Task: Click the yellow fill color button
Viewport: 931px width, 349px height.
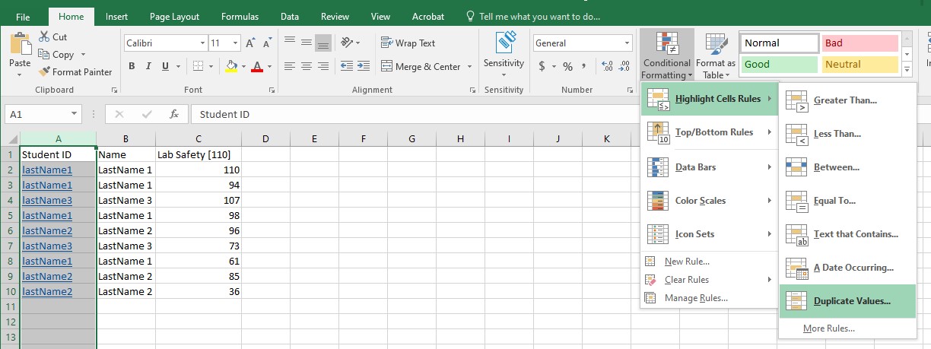Action: [x=231, y=67]
